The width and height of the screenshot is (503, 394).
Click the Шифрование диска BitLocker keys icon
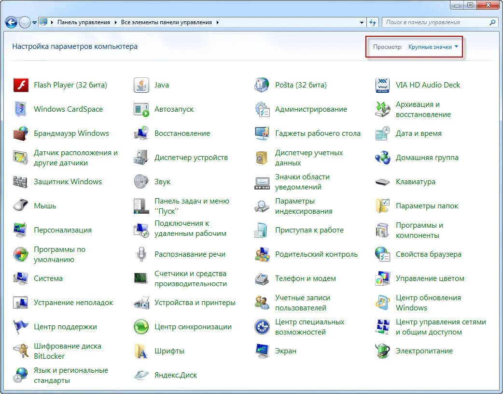click(21, 351)
